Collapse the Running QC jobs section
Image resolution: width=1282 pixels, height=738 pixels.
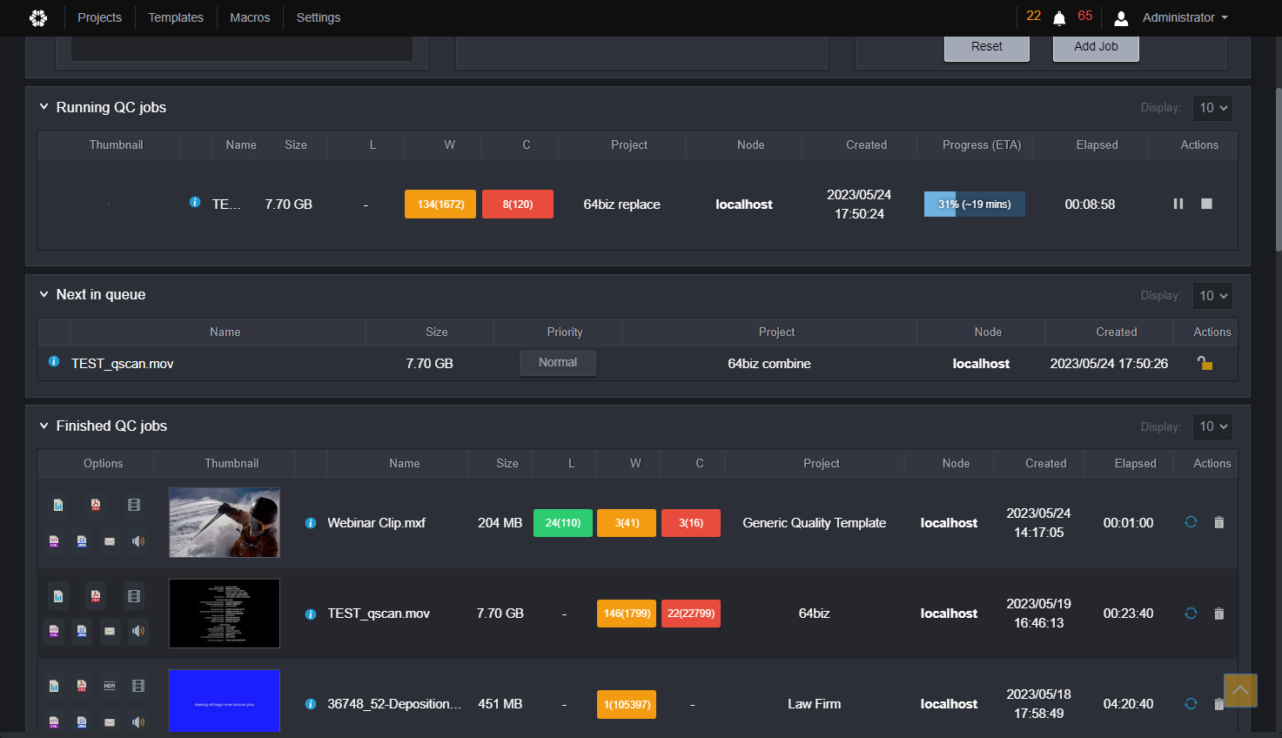coord(44,107)
